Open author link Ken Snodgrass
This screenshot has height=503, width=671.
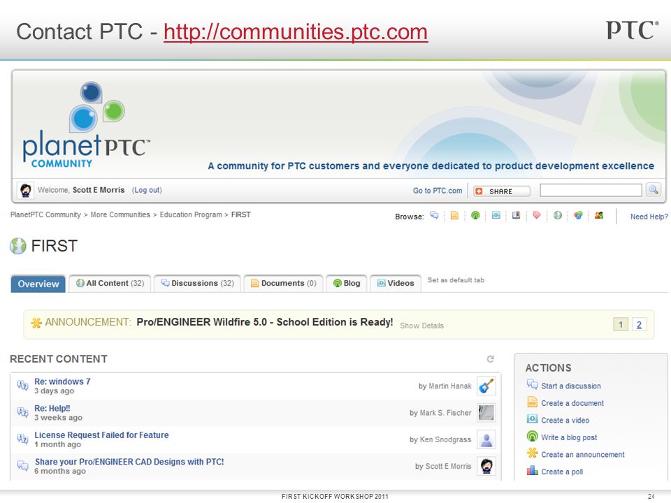445,439
